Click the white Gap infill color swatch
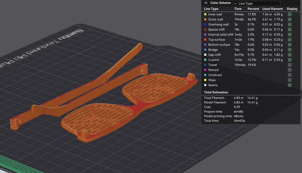 coord(205,55)
